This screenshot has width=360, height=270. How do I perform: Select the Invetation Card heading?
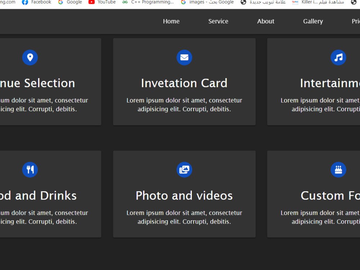pyautogui.click(x=184, y=83)
